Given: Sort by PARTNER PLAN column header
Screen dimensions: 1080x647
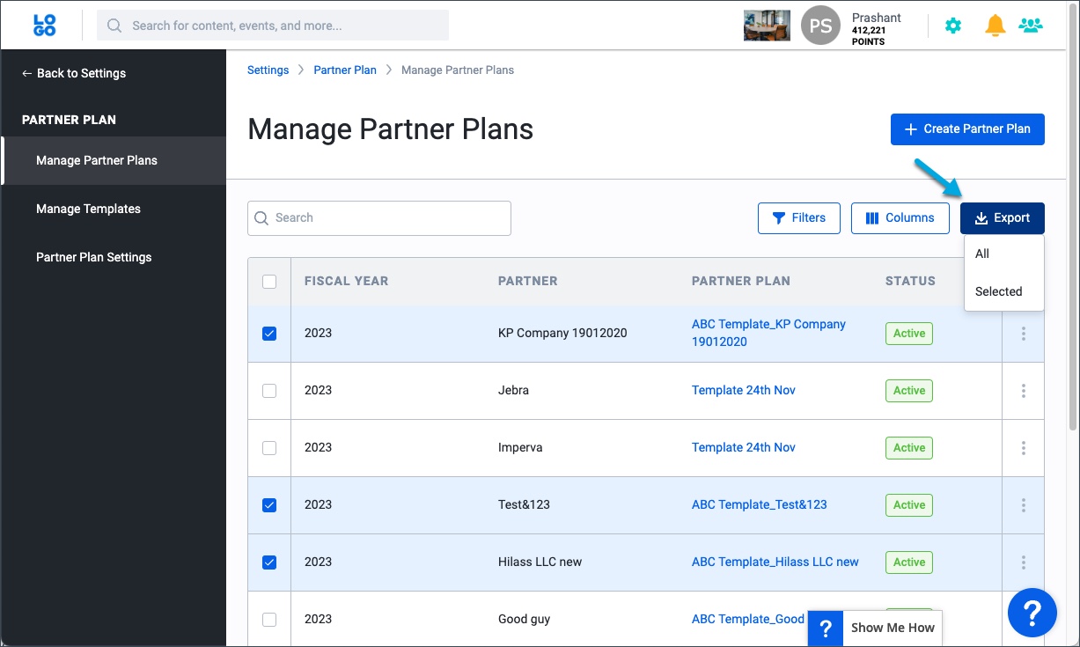Looking at the screenshot, I should [741, 281].
